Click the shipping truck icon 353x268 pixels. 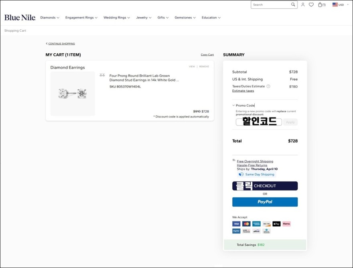pyautogui.click(x=234, y=160)
